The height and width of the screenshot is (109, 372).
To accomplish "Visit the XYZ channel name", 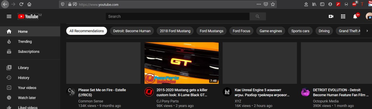I will click(238, 101).
